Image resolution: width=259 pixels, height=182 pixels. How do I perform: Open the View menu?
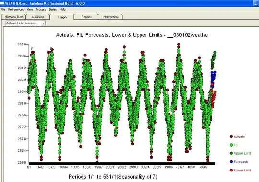click(30, 10)
